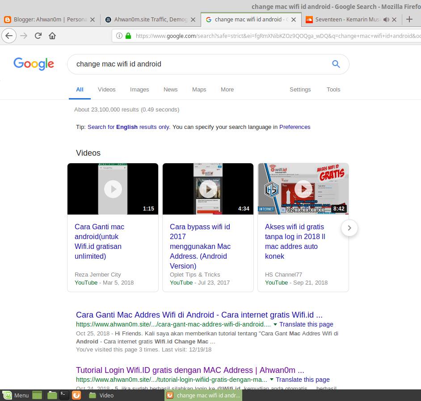The height and width of the screenshot is (401, 421).
Task: Open the Preferences link
Action: pos(295,127)
